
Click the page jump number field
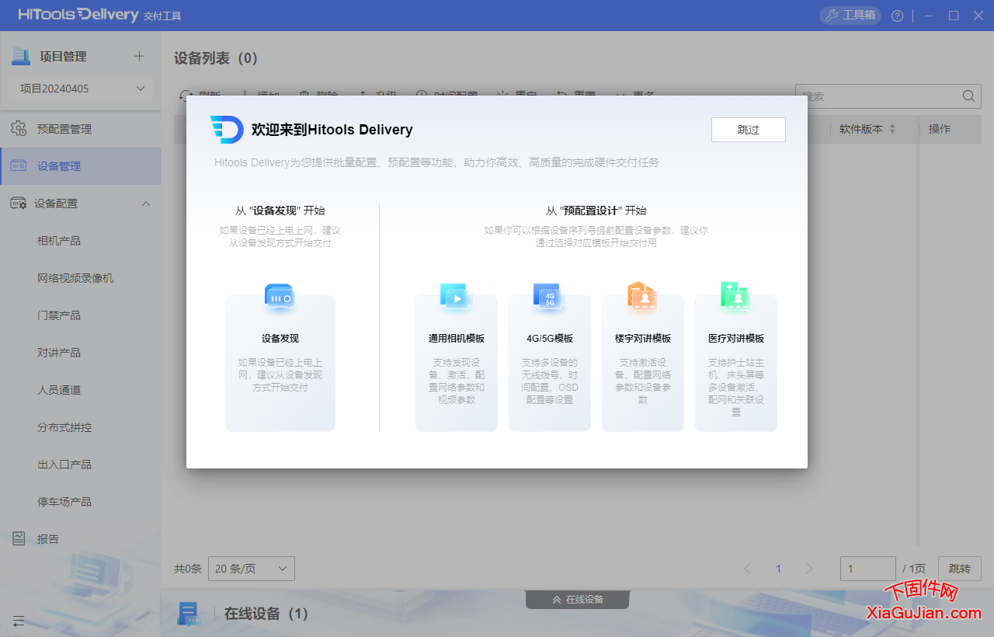pyautogui.click(x=868, y=569)
